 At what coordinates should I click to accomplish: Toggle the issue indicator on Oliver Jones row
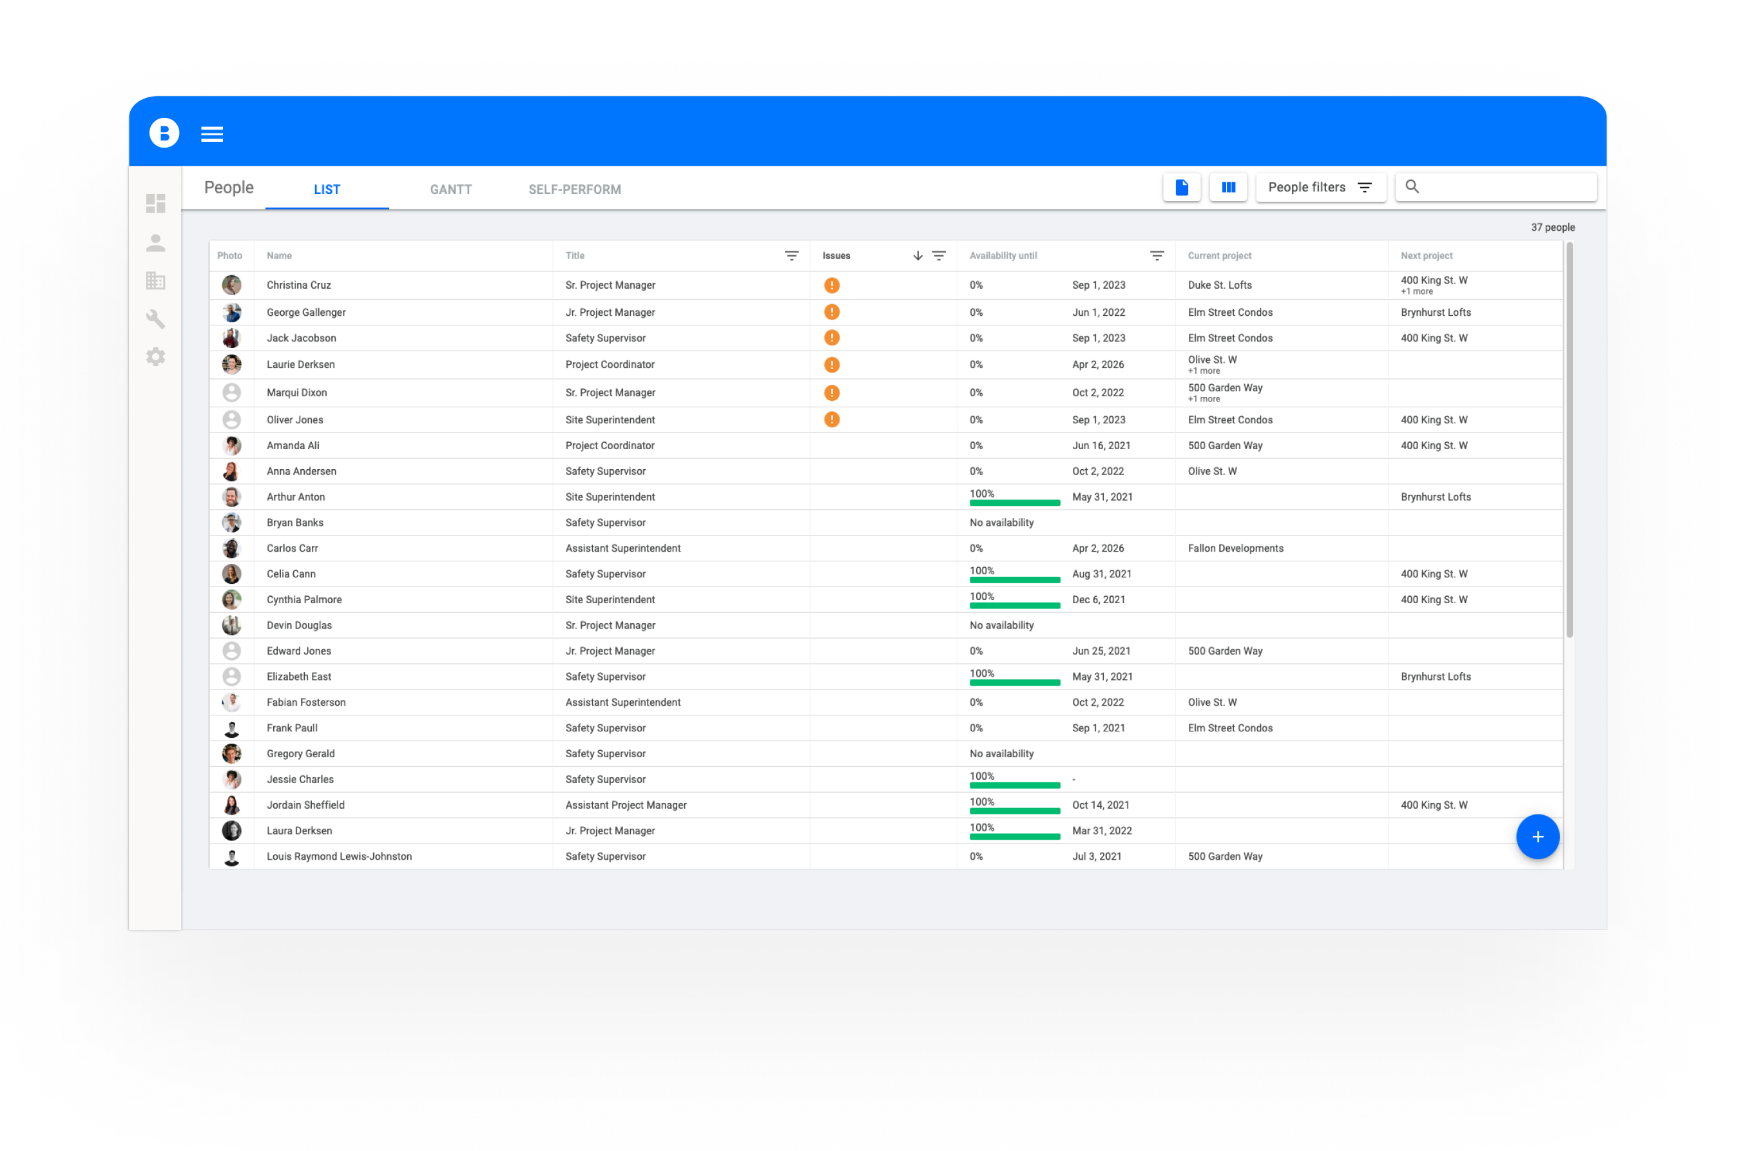click(832, 419)
